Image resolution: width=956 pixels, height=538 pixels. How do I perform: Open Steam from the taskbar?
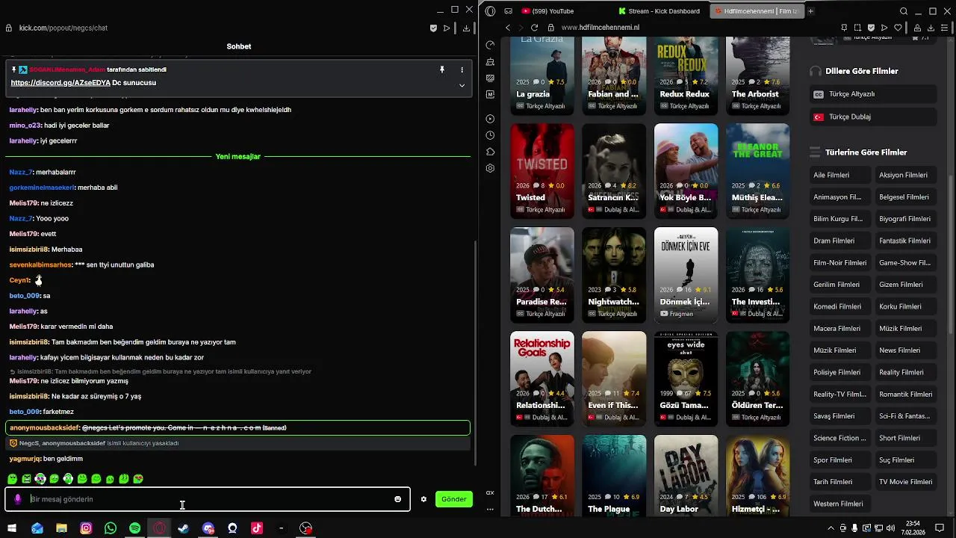coord(184,528)
